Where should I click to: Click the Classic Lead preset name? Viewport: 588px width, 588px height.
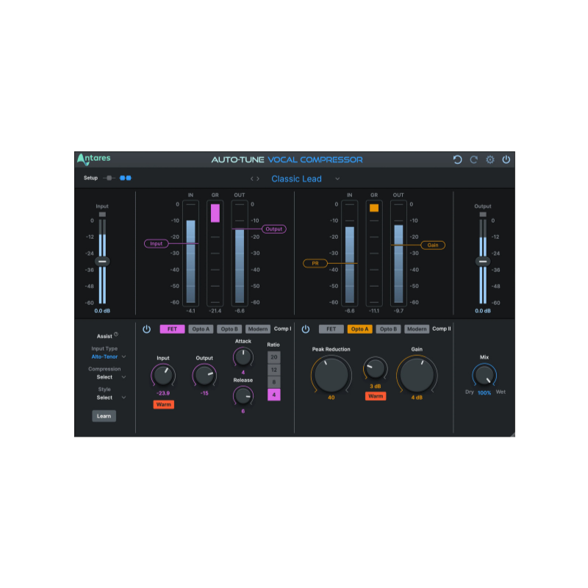(296, 179)
